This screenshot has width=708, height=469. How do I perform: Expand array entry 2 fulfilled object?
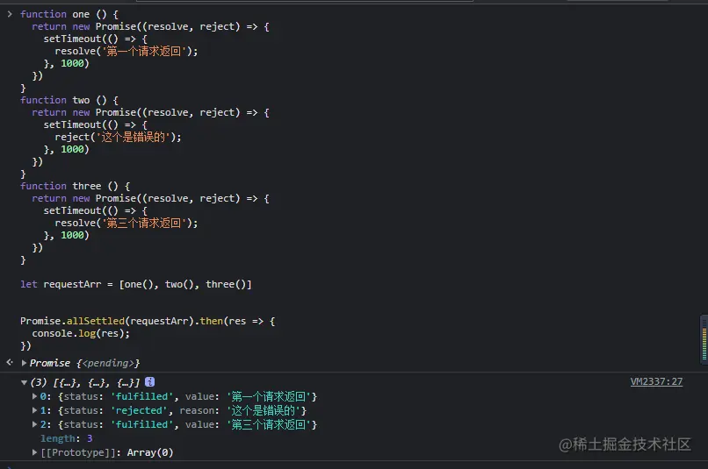click(x=34, y=424)
